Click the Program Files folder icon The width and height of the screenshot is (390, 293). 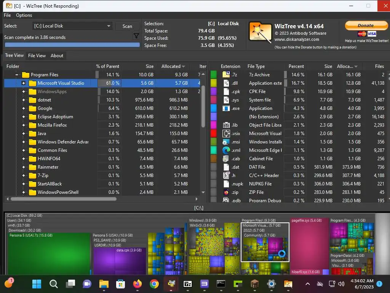26,75
